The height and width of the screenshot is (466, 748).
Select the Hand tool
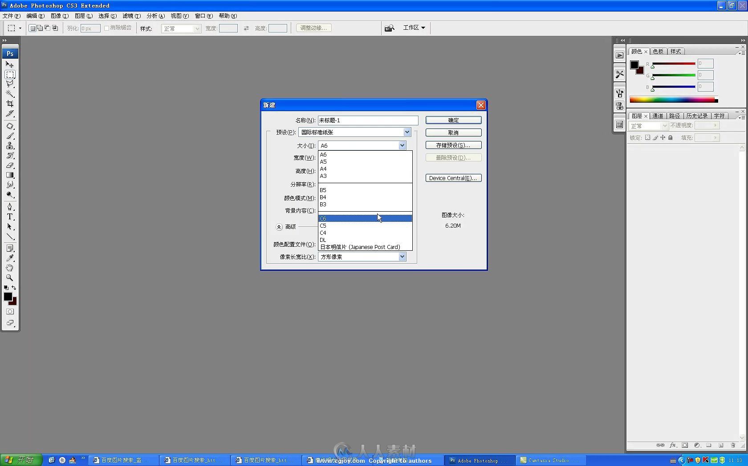pyautogui.click(x=10, y=268)
